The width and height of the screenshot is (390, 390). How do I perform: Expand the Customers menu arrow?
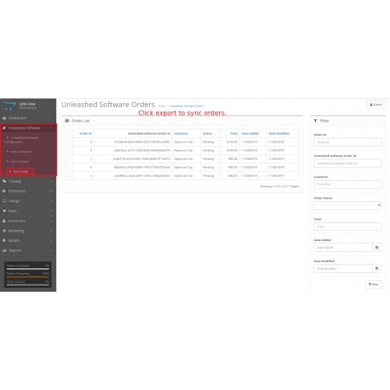point(51,221)
